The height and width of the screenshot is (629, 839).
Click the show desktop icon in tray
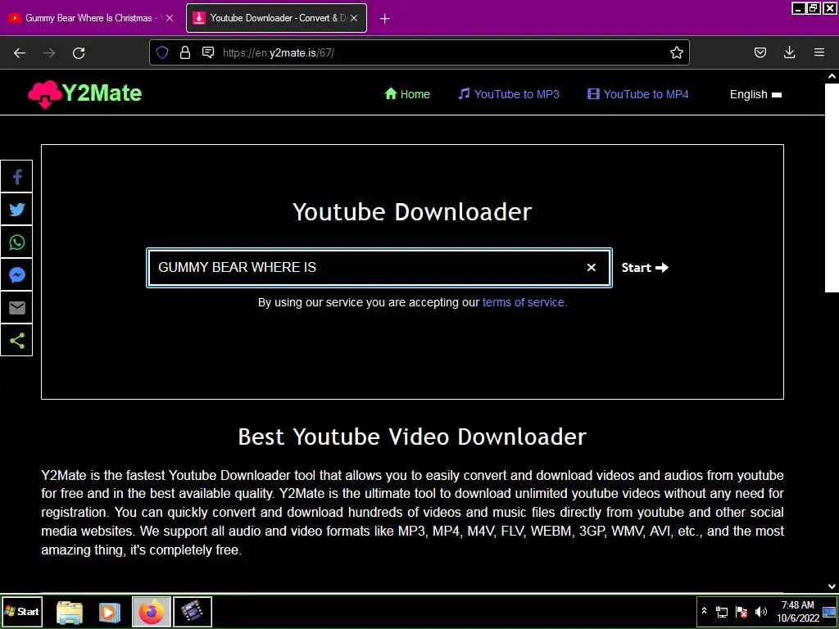pyautogui.click(x=829, y=611)
